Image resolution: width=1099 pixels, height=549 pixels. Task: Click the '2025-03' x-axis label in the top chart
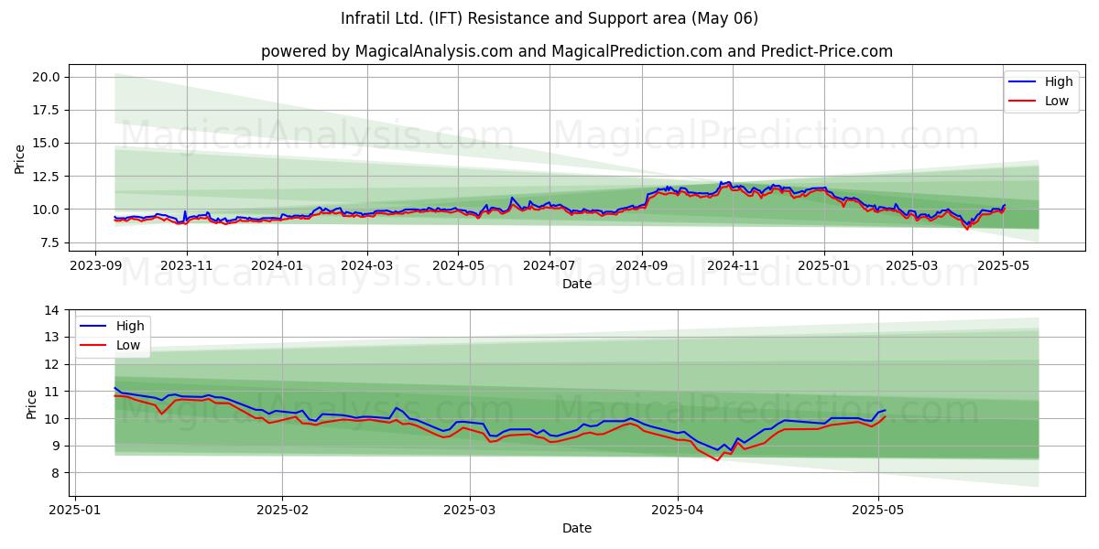click(x=911, y=266)
